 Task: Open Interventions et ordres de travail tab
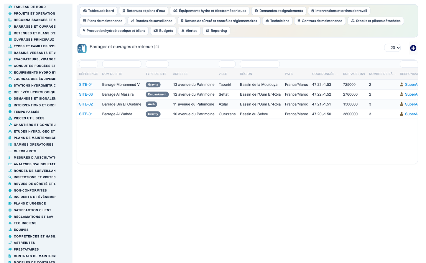click(339, 11)
